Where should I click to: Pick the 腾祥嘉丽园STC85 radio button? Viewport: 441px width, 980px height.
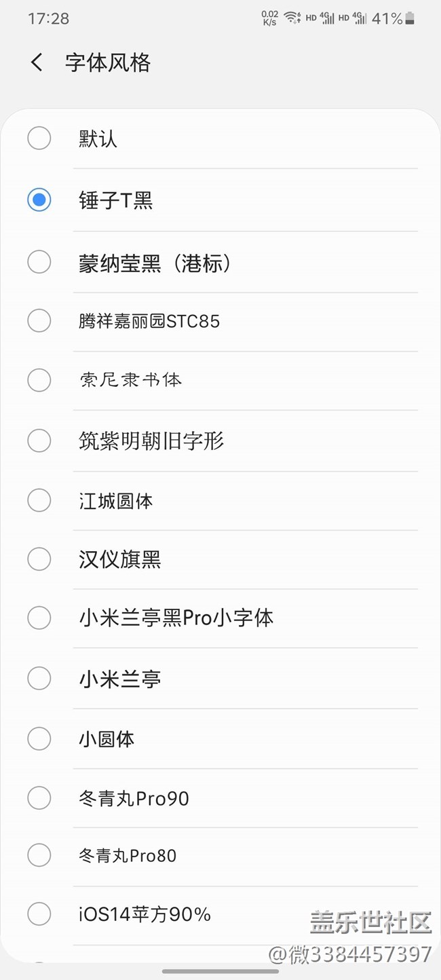click(39, 320)
